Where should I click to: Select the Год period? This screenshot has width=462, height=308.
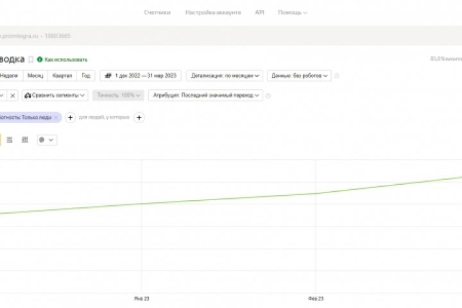86,76
